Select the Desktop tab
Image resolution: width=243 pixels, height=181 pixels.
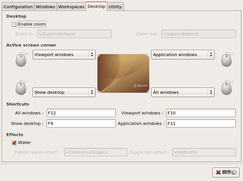pyautogui.click(x=96, y=6)
